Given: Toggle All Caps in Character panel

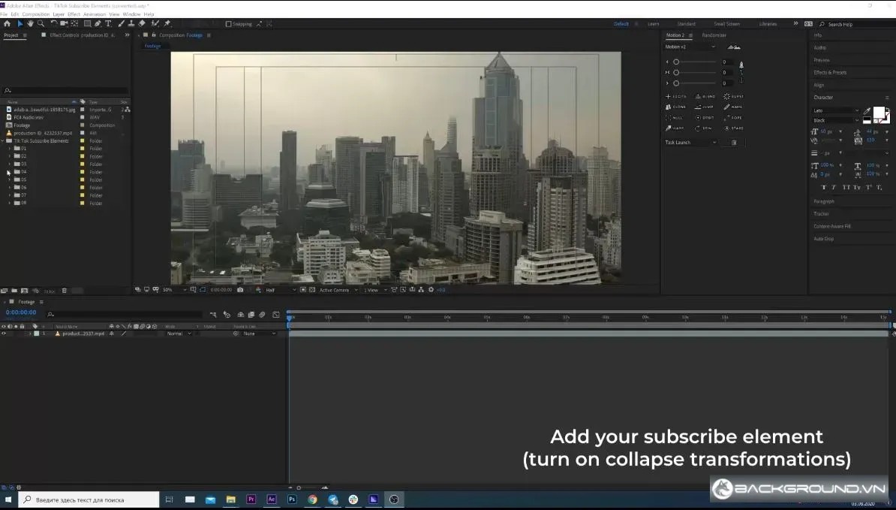Looking at the screenshot, I should point(846,188).
